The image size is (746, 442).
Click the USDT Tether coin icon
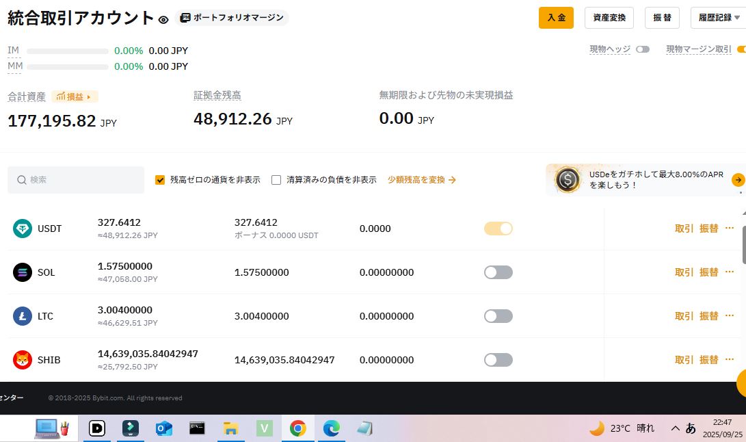23,229
